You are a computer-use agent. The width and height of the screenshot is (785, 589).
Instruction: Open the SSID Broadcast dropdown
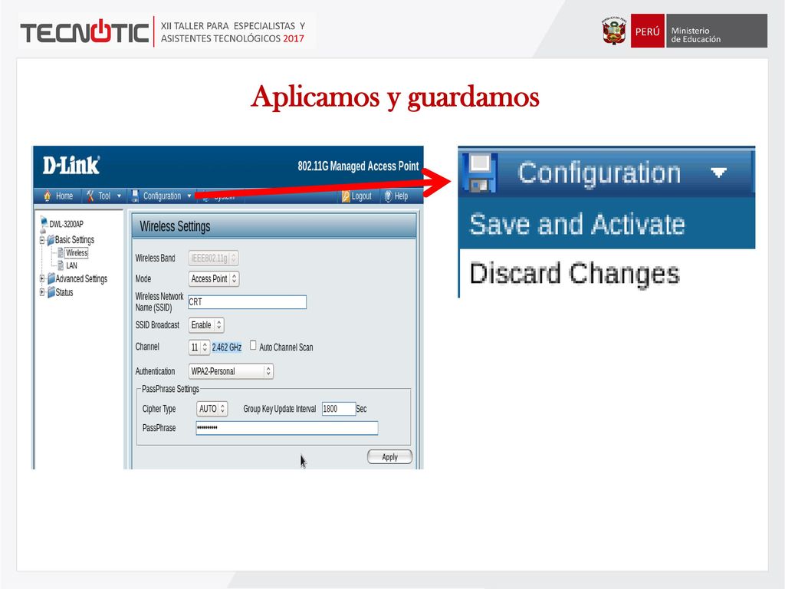(206, 325)
